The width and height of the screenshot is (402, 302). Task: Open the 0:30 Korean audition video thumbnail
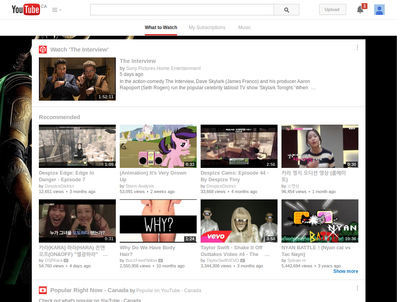[320, 146]
